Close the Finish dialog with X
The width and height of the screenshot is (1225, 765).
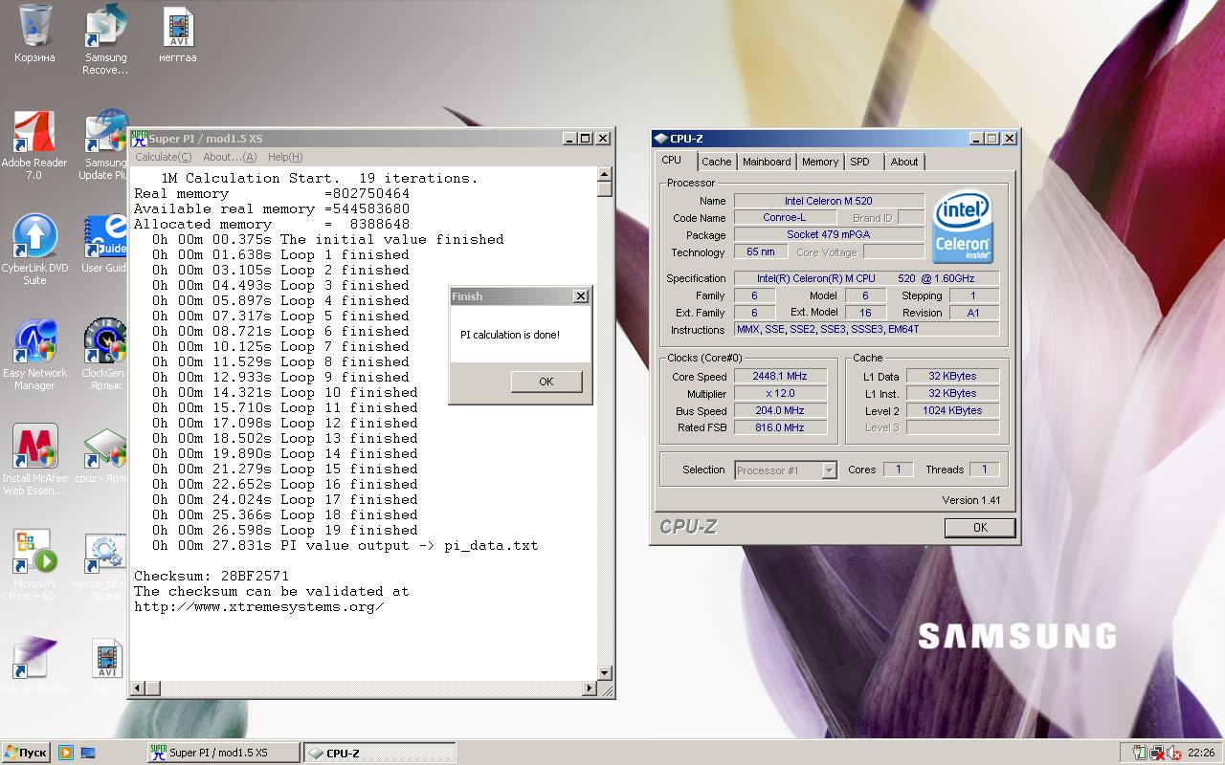[580, 296]
